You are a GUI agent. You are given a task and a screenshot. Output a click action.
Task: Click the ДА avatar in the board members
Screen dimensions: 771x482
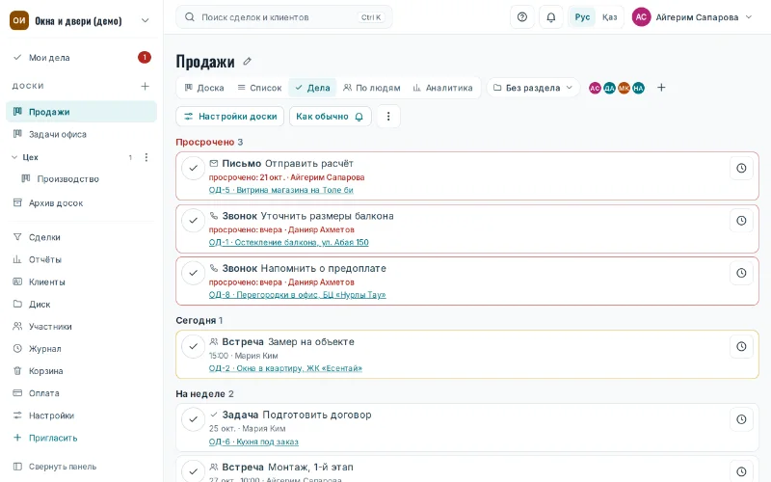(x=609, y=88)
